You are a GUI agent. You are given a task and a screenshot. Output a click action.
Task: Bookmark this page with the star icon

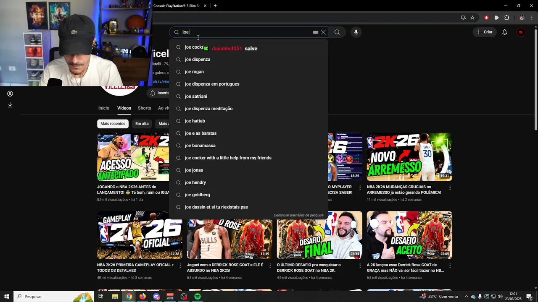coord(472,18)
